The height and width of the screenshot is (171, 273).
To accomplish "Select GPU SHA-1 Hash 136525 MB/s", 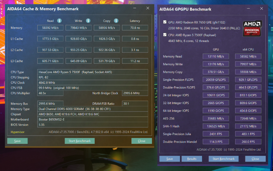I will pos(216,126).
